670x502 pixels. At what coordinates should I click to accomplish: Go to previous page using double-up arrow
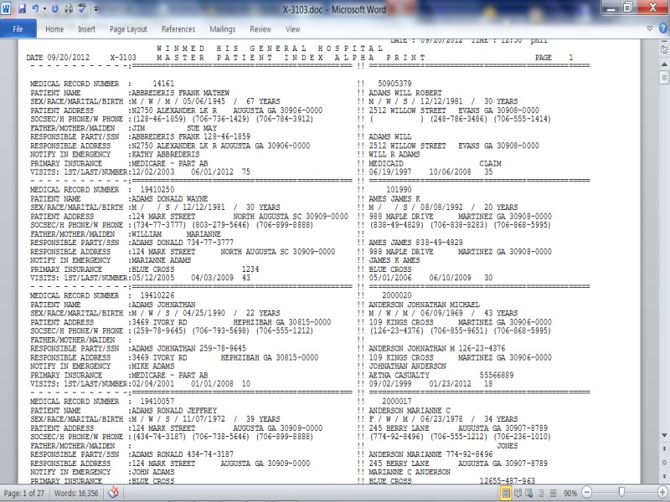(x=664, y=448)
